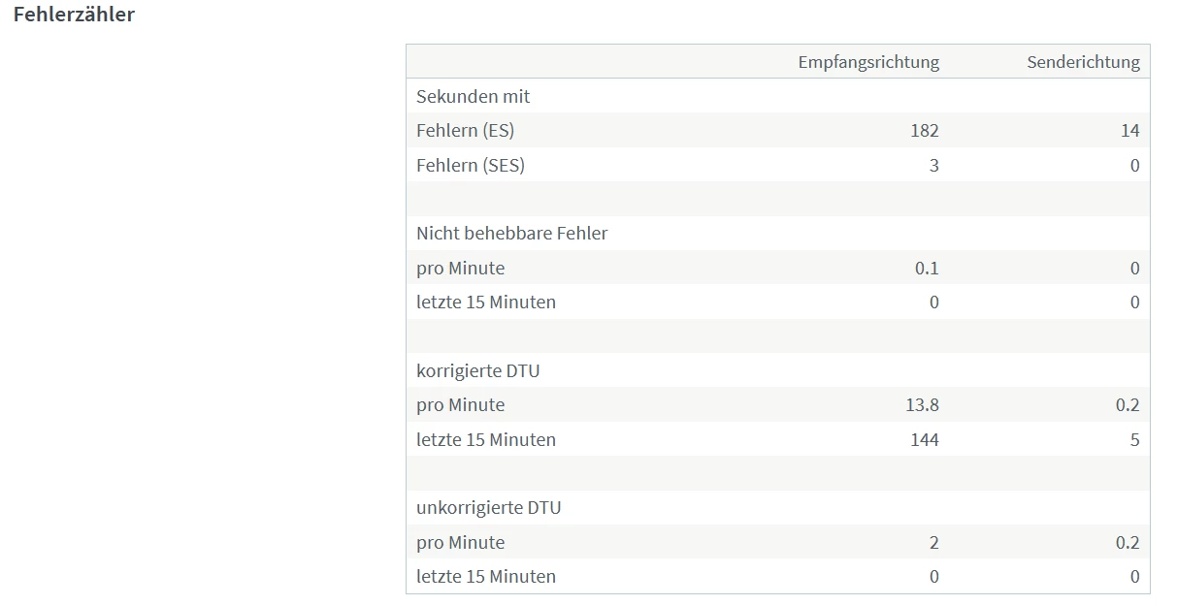
Task: Click the 'Sekunden mit' row label
Action: point(473,96)
